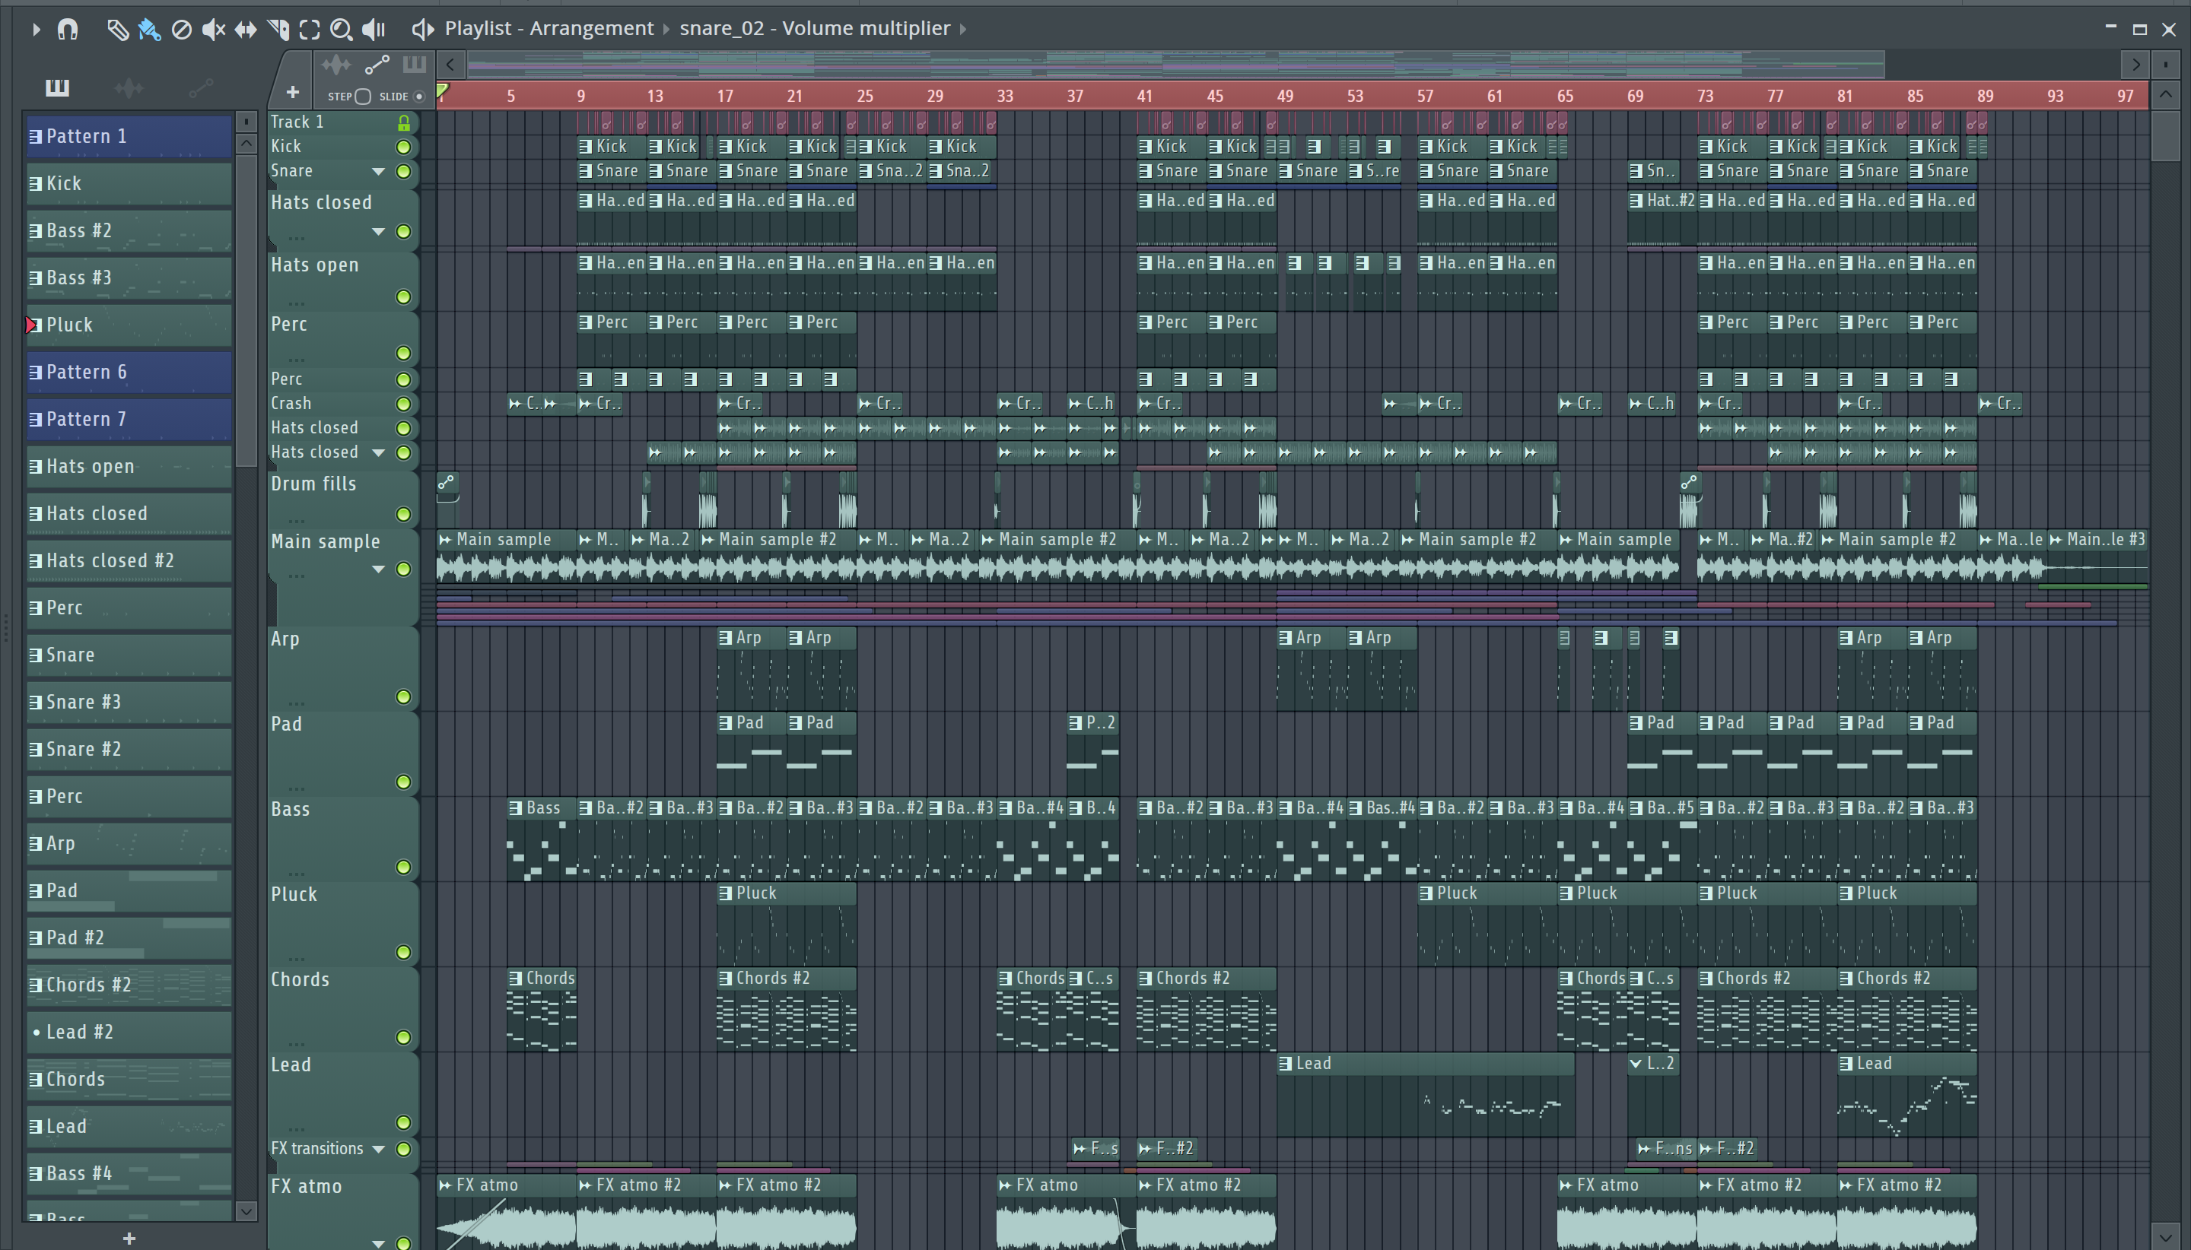Image resolution: width=2191 pixels, height=1250 pixels.
Task: Select Pluck pattern in the picker
Action: click(x=129, y=325)
